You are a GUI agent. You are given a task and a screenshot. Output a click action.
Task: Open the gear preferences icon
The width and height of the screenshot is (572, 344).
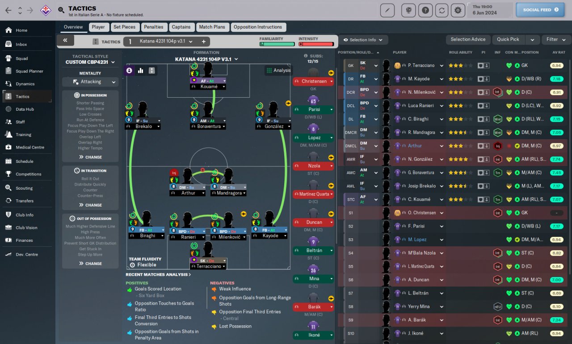click(x=458, y=10)
